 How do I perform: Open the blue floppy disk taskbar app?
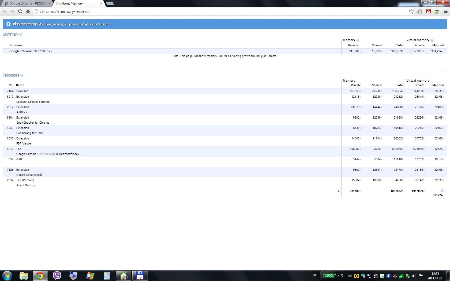[x=140, y=276]
